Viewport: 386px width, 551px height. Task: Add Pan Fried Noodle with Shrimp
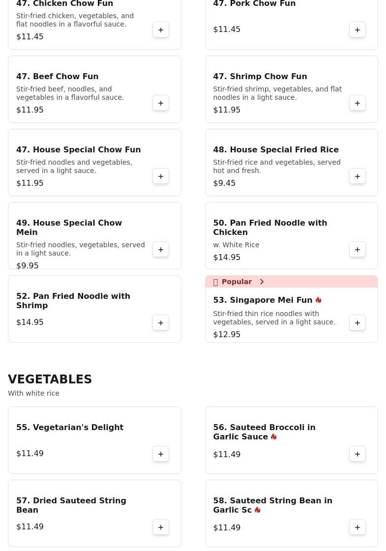pyautogui.click(x=161, y=323)
